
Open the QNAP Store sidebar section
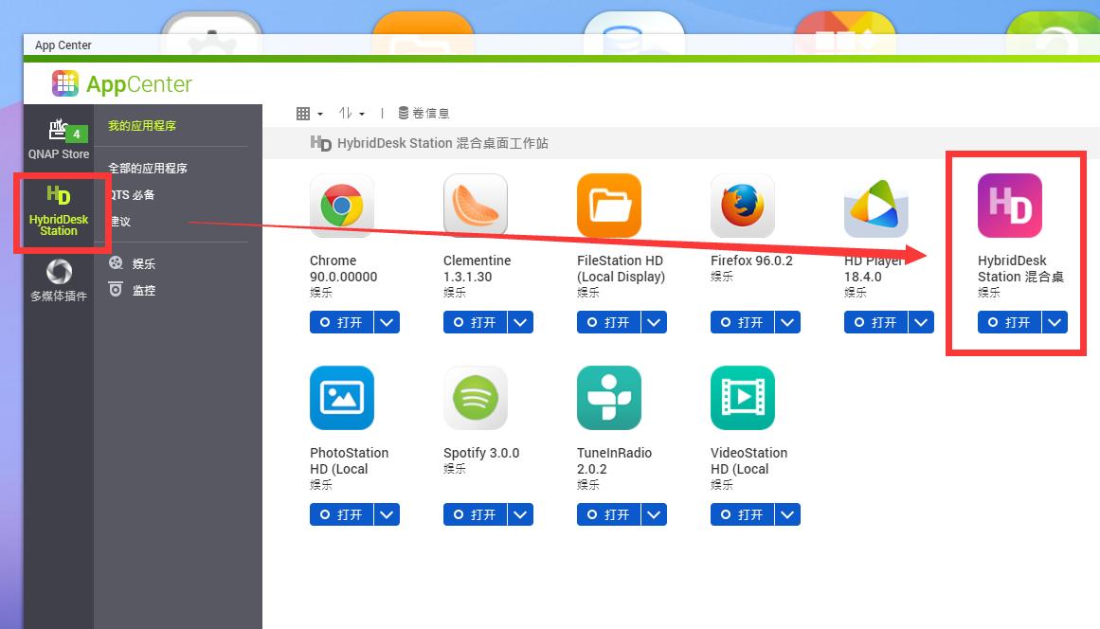coord(59,139)
